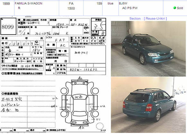Screen dimensions: 187x134
Task: Select the grade 'R' under model name
Action: pyautogui.click(x=19, y=8)
